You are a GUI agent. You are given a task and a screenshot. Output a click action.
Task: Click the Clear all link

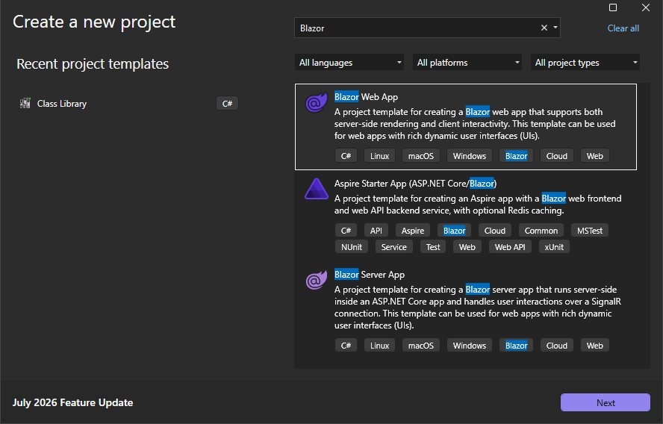tap(623, 28)
